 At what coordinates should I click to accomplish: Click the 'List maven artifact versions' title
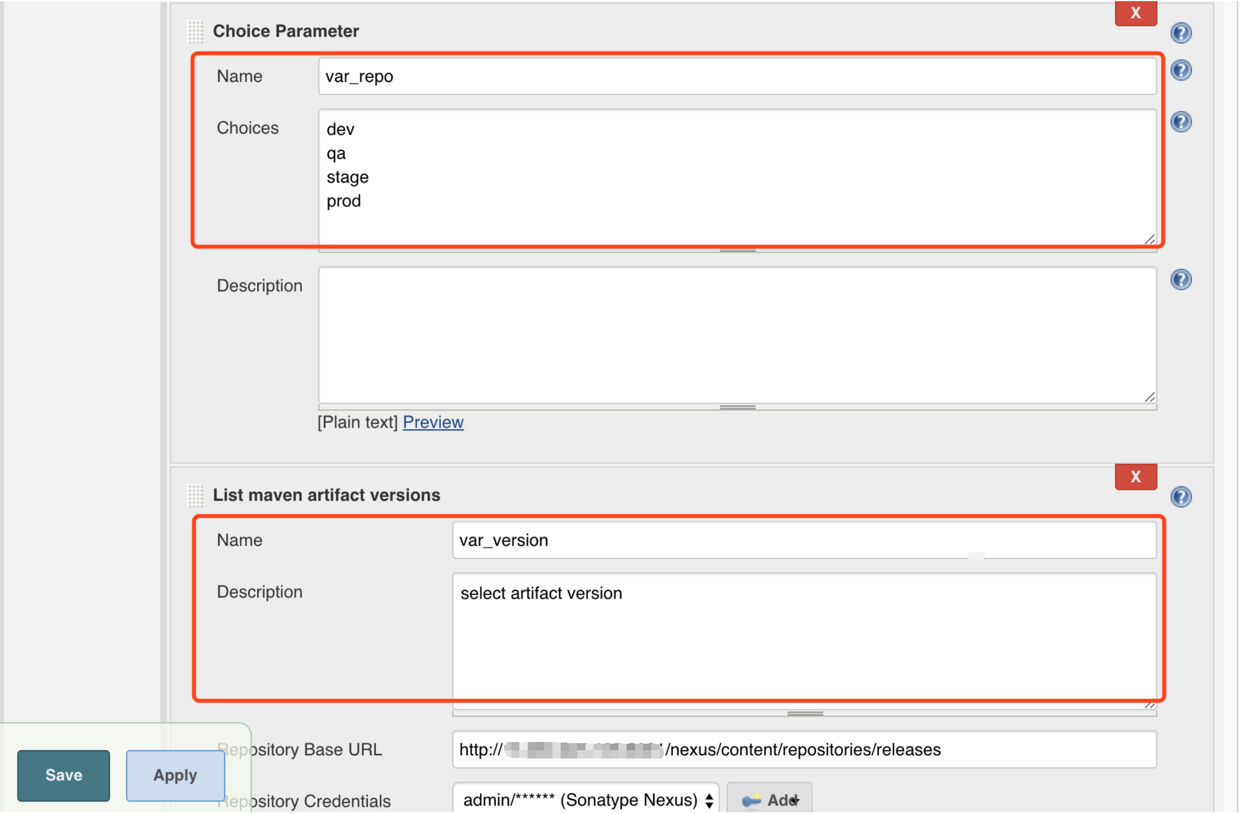pos(327,495)
